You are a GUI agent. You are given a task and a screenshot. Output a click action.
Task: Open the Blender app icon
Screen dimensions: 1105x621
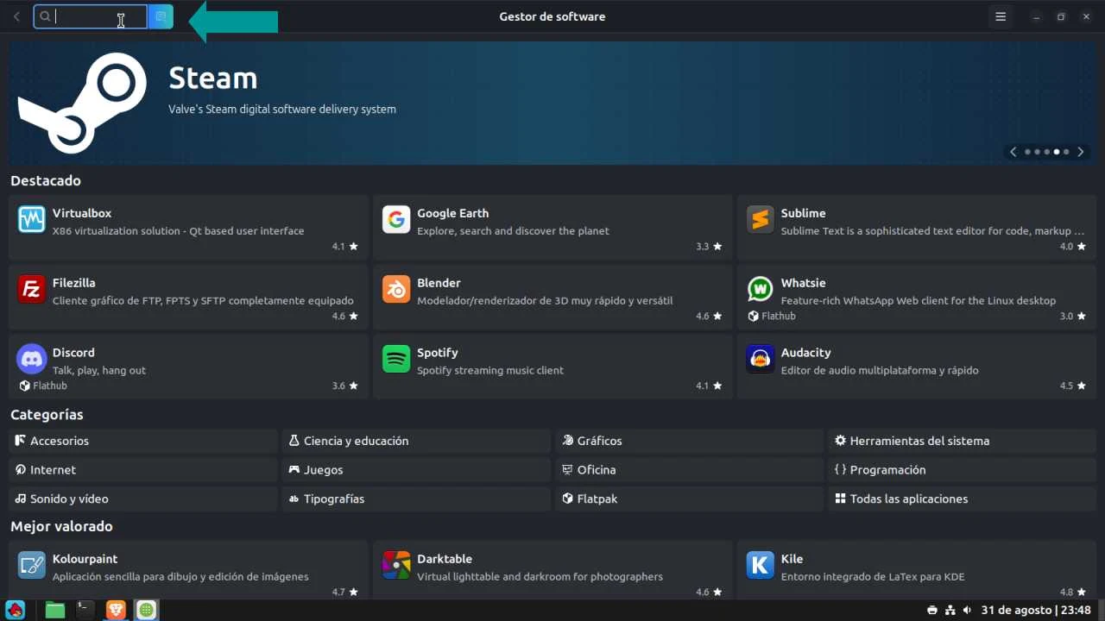[396, 290]
